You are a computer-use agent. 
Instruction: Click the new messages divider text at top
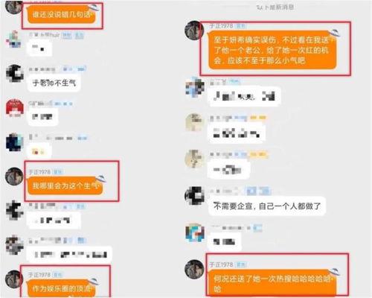click(275, 7)
